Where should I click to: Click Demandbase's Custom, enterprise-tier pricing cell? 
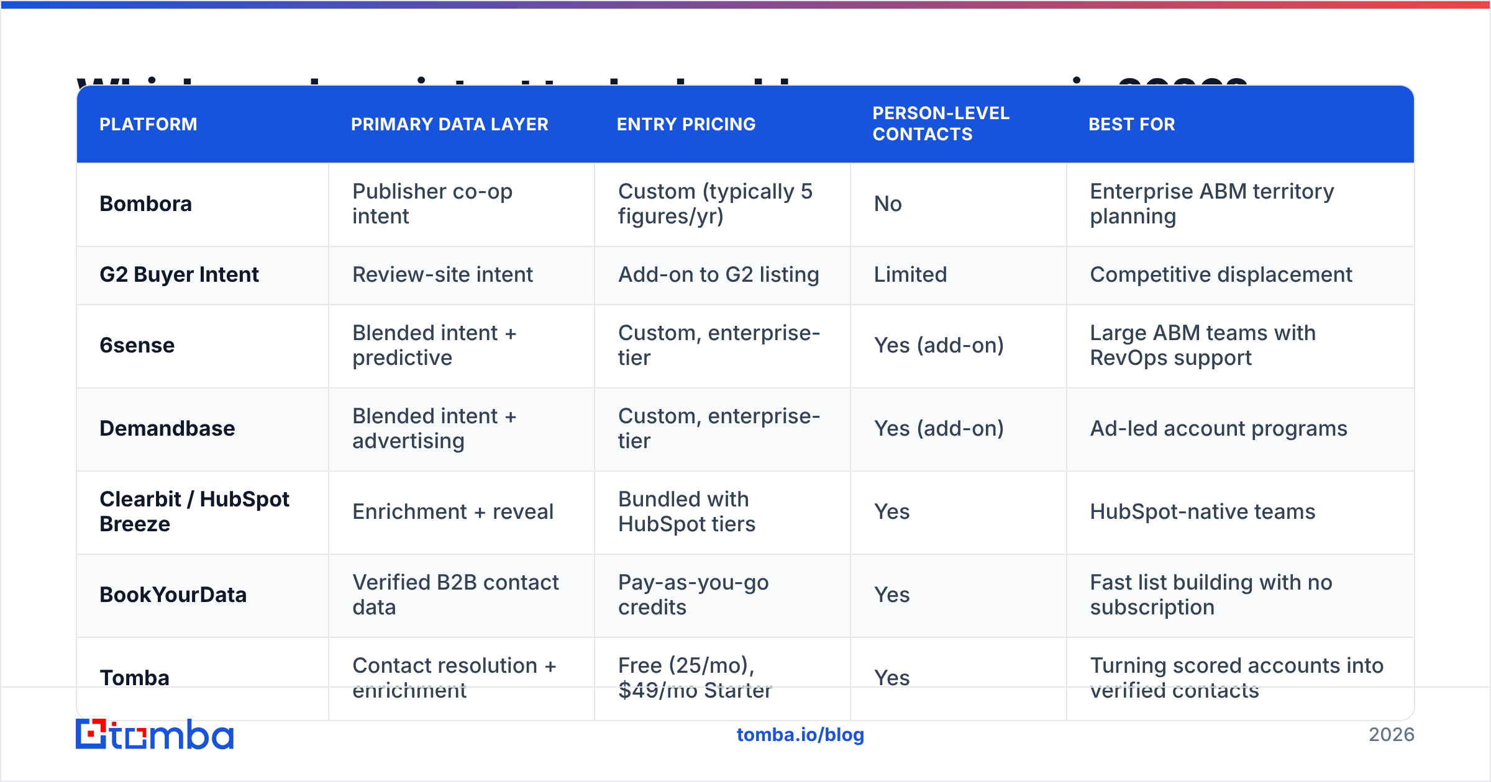pos(723,429)
